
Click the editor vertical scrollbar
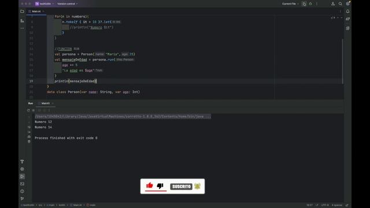(x=342, y=61)
